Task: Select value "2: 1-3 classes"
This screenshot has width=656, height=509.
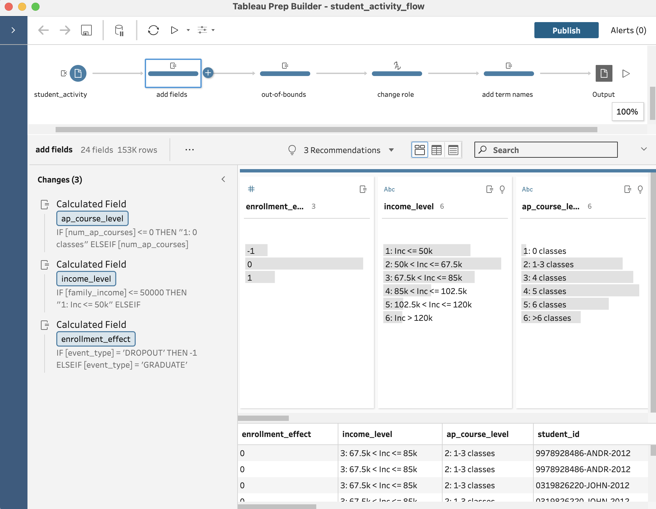Action: [x=572, y=264]
